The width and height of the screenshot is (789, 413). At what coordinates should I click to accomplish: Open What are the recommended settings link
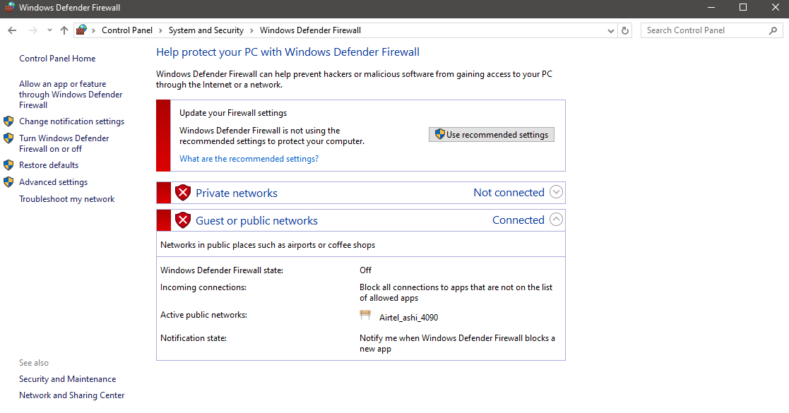249,159
